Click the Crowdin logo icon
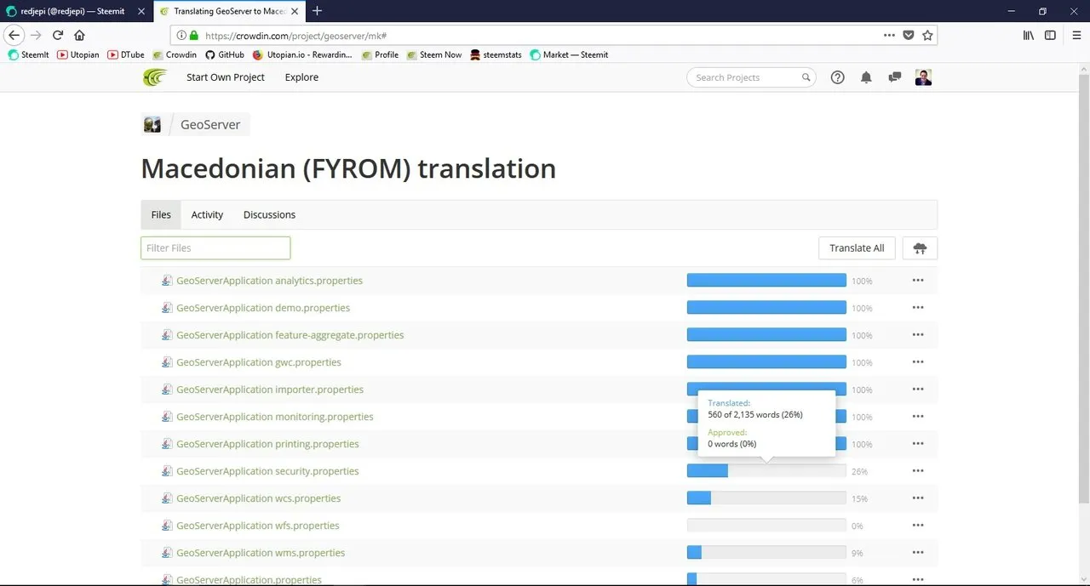Screen dimensions: 1090x586 (156, 77)
